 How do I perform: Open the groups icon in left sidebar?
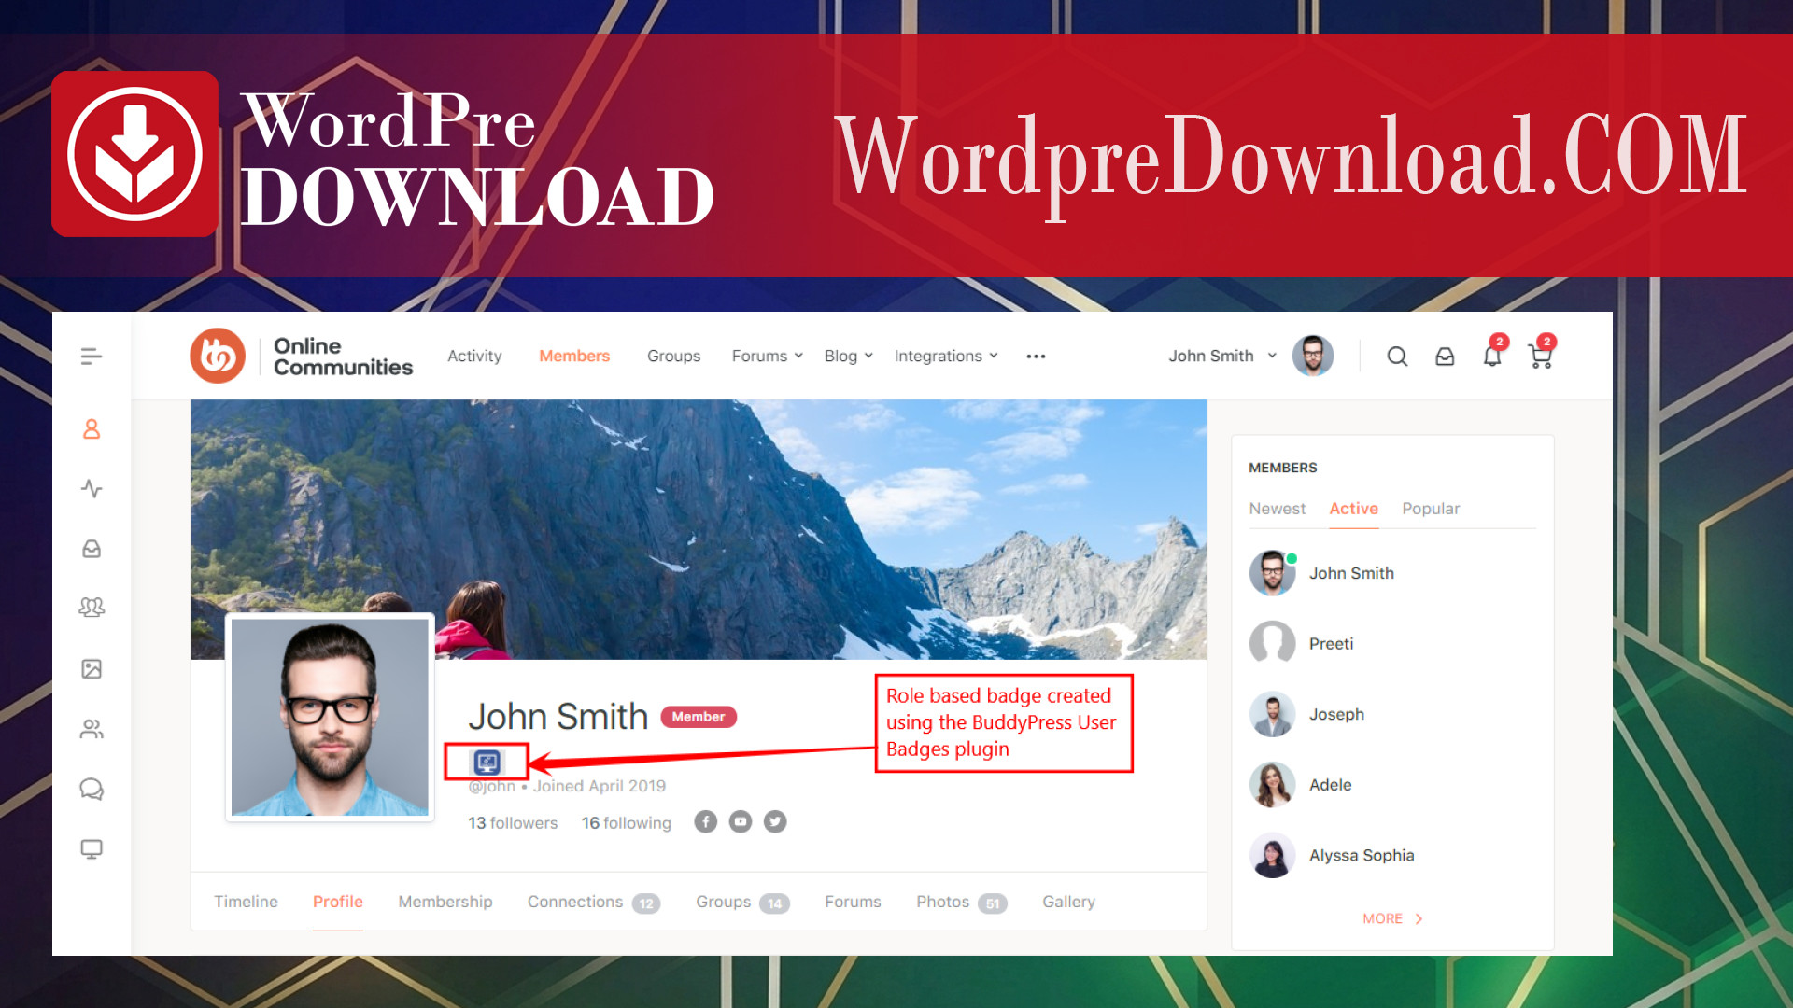pos(92,608)
